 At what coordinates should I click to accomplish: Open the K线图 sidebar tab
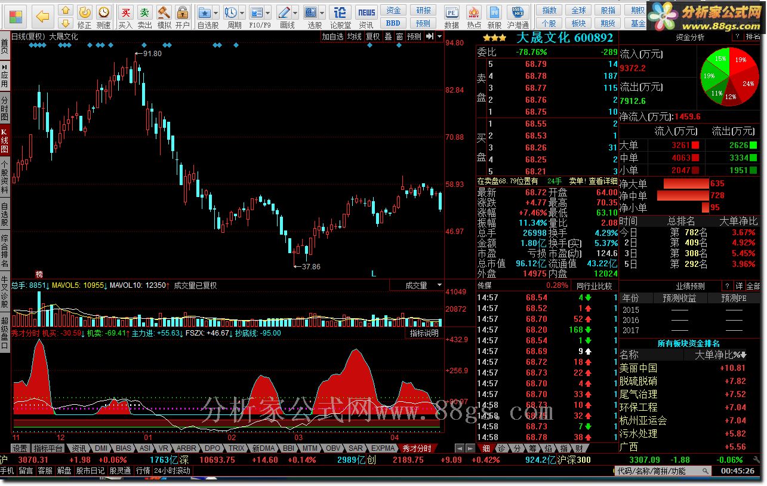pyautogui.click(x=5, y=141)
